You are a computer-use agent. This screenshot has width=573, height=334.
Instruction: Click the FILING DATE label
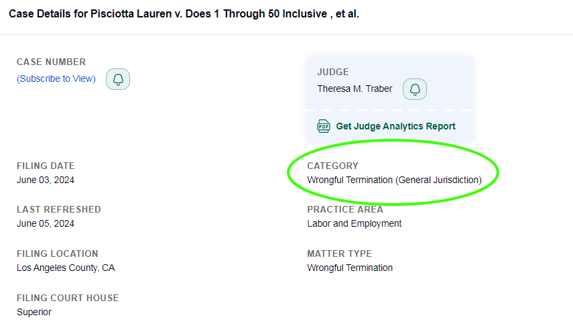coord(46,166)
